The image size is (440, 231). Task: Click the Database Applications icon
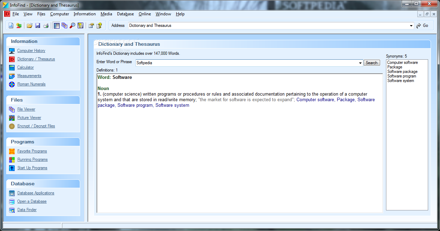tap(12, 193)
